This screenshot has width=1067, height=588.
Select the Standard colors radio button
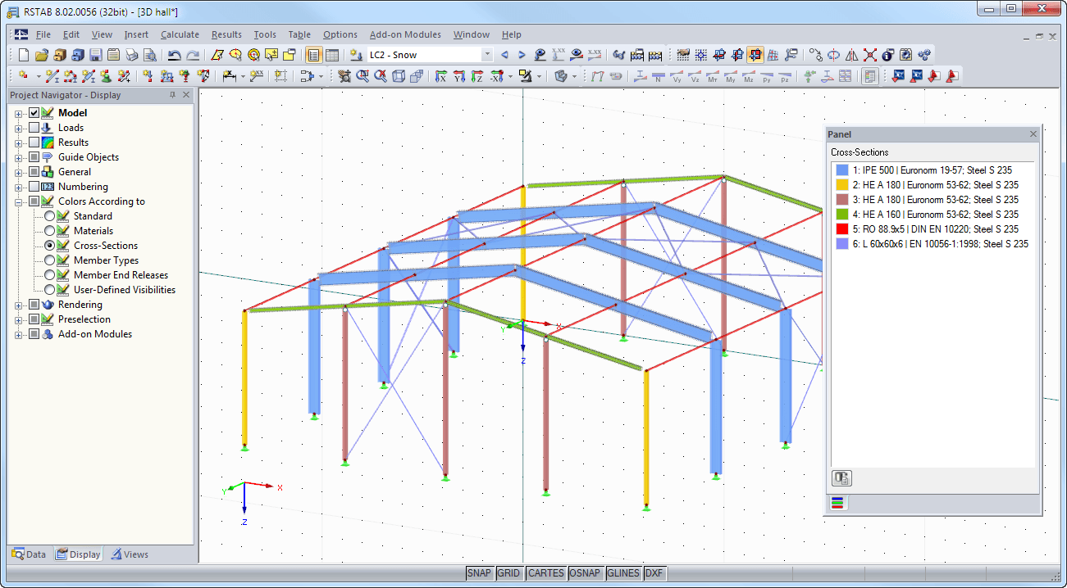[50, 216]
